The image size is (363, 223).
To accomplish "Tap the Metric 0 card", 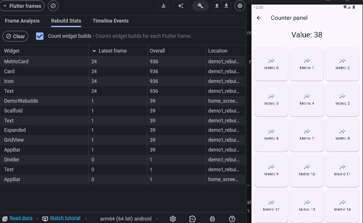I will (271, 64).
